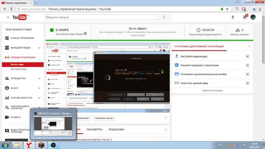Click the 'Изменить значок' button
The image size is (265, 149).
[104, 118]
